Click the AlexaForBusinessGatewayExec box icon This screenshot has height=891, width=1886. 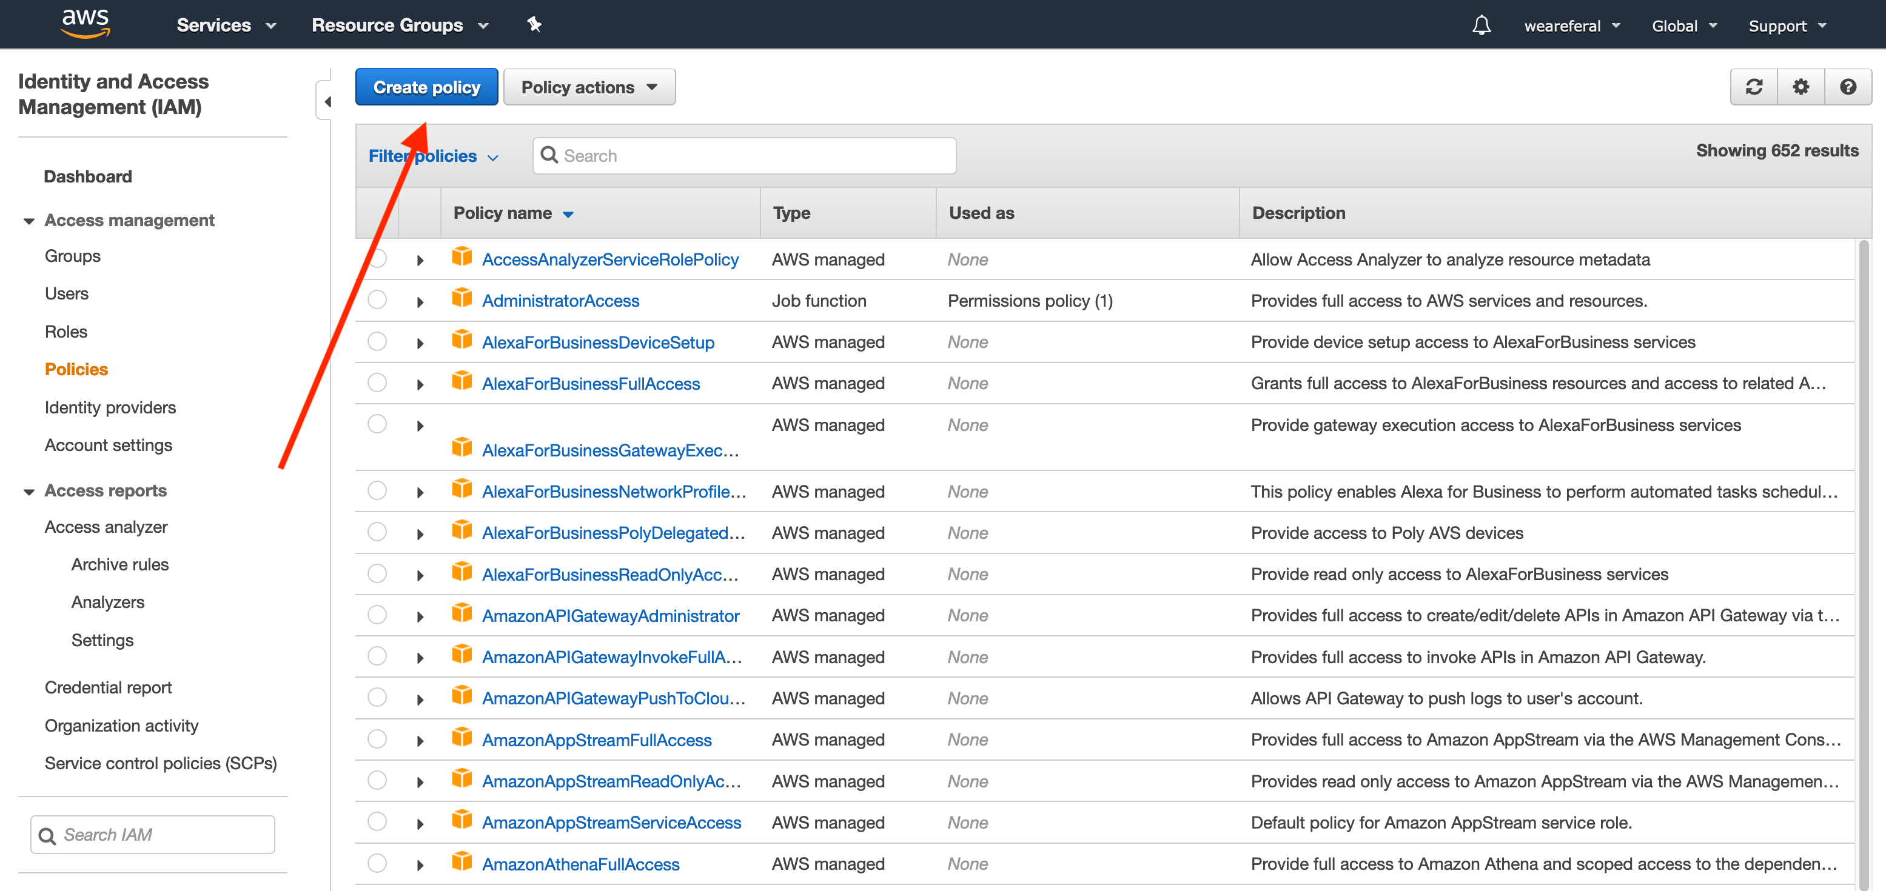pyautogui.click(x=462, y=448)
